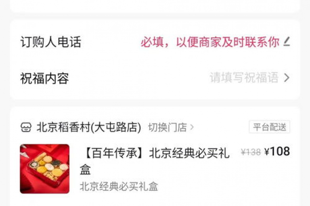Fill in 订购人电话 required field
Image resolution: width=310 pixels, height=206 pixels.
pyautogui.click(x=155, y=42)
